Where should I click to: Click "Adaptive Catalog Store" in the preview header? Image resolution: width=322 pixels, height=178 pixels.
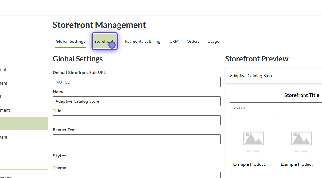tap(251, 76)
